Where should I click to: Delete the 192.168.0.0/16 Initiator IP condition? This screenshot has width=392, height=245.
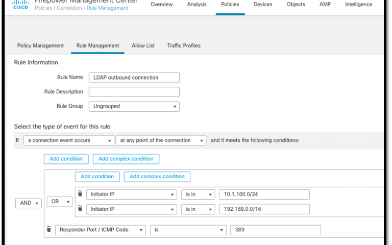click(x=80, y=209)
